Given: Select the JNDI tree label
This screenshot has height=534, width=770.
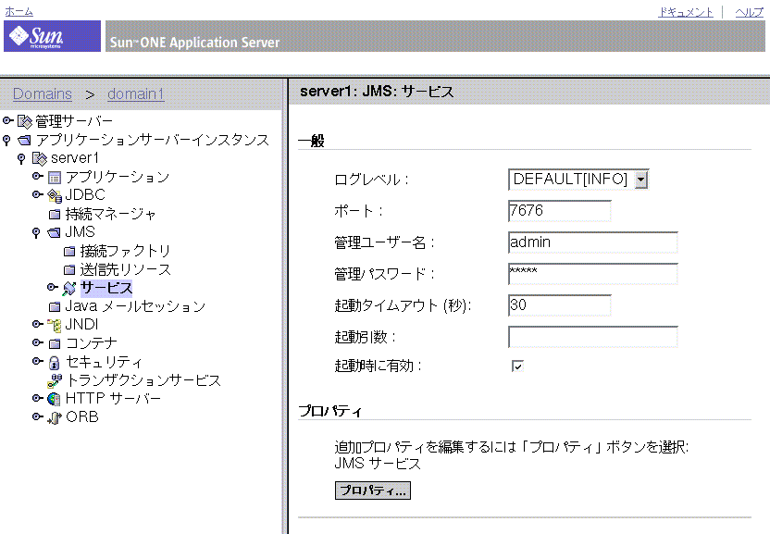Looking at the screenshot, I should tap(82, 325).
